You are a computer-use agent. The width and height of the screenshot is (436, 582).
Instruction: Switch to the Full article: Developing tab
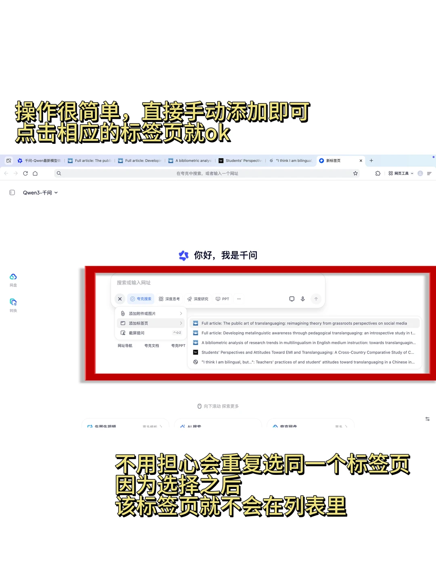140,160
